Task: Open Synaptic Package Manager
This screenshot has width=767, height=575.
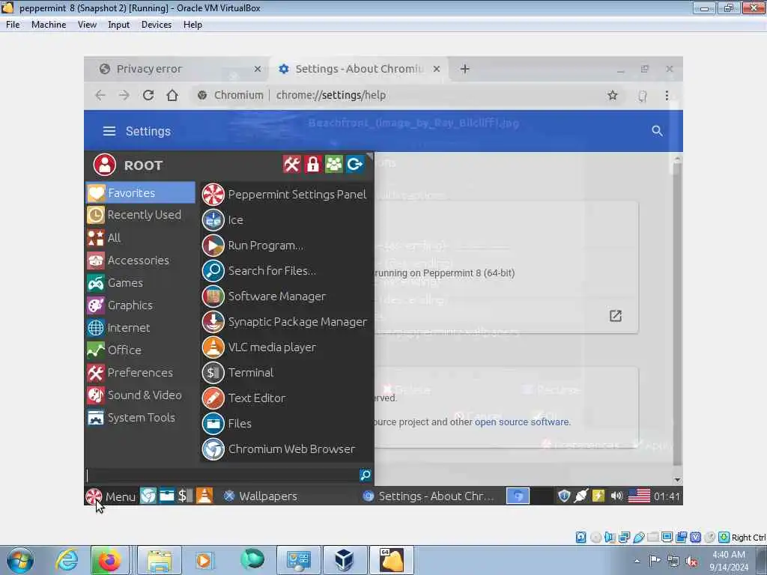Action: click(285, 321)
